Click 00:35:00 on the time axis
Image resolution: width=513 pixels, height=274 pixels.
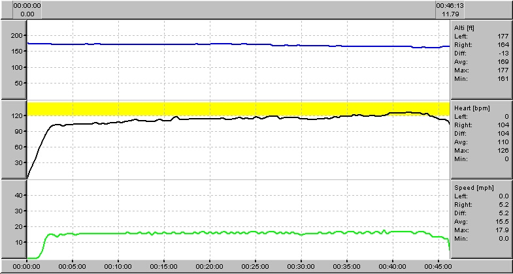coord(347,266)
